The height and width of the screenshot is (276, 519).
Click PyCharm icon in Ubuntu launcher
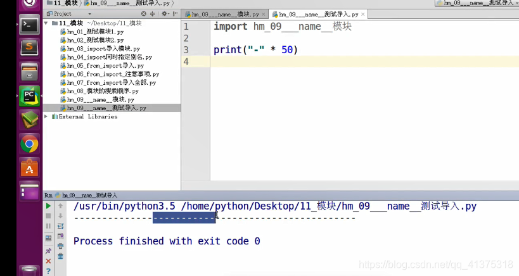click(29, 96)
